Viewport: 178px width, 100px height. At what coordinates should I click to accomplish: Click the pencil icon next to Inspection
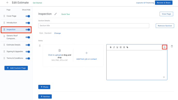pos(56,14)
